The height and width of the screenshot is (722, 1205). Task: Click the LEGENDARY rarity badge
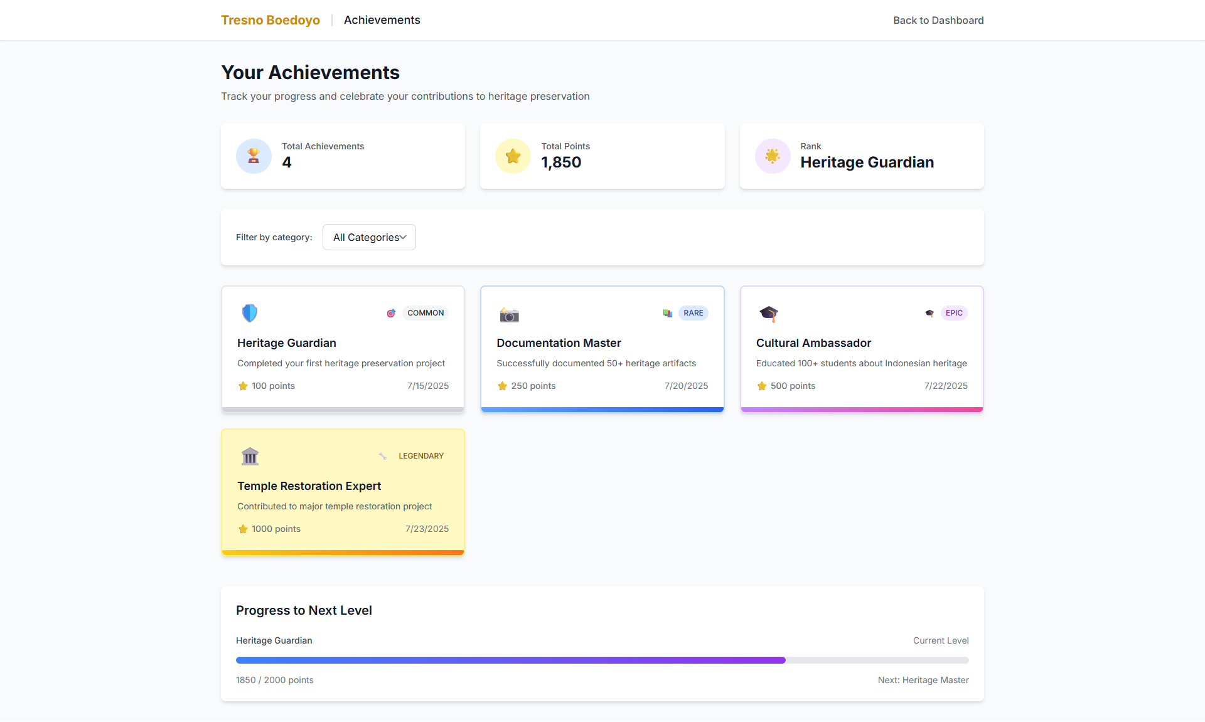tap(420, 456)
